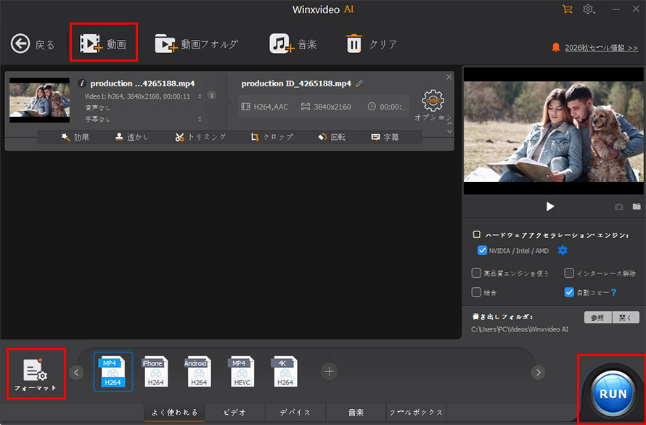Enable 高品質エンジンを使う checkbox
Image resolution: width=646 pixels, height=425 pixels.
pos(476,273)
